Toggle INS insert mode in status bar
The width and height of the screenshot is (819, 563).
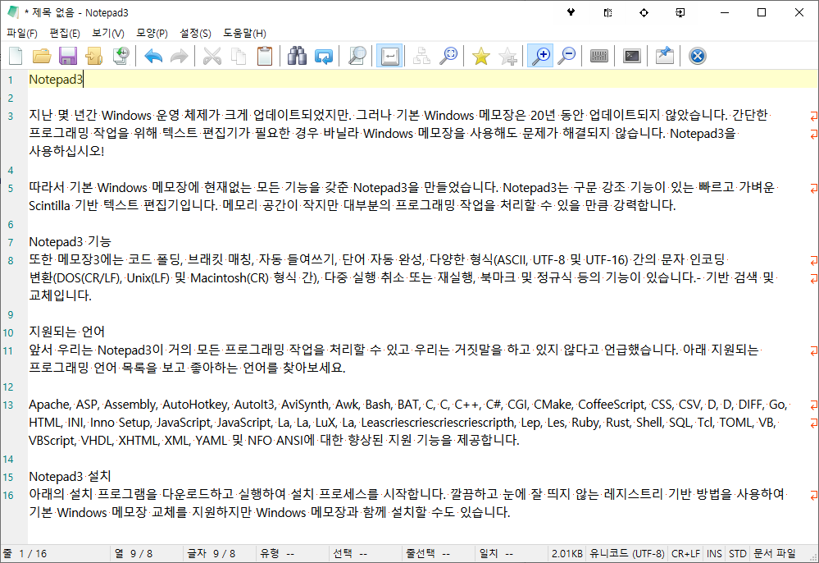[x=715, y=554]
